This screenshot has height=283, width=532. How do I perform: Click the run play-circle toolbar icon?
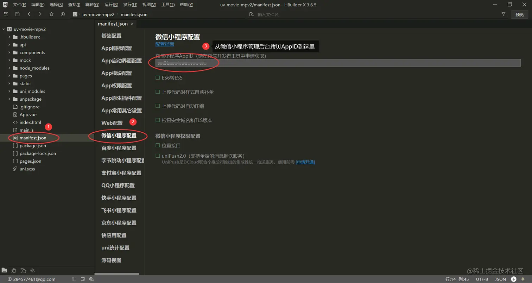tap(63, 14)
